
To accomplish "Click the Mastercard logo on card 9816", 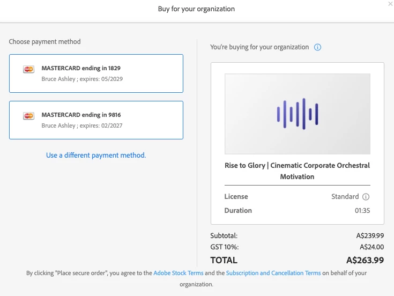I will tap(29, 115).
